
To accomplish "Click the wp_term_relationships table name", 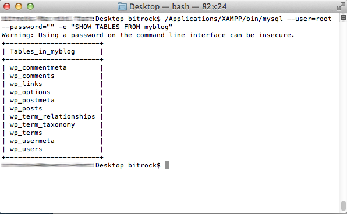I will (x=52, y=116).
